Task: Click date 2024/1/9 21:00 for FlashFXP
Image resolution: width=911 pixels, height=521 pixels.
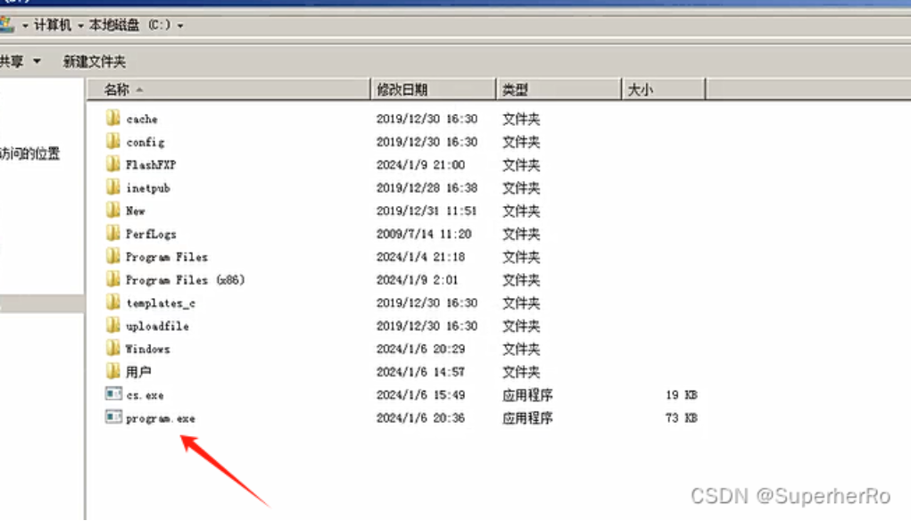Action: 420,165
